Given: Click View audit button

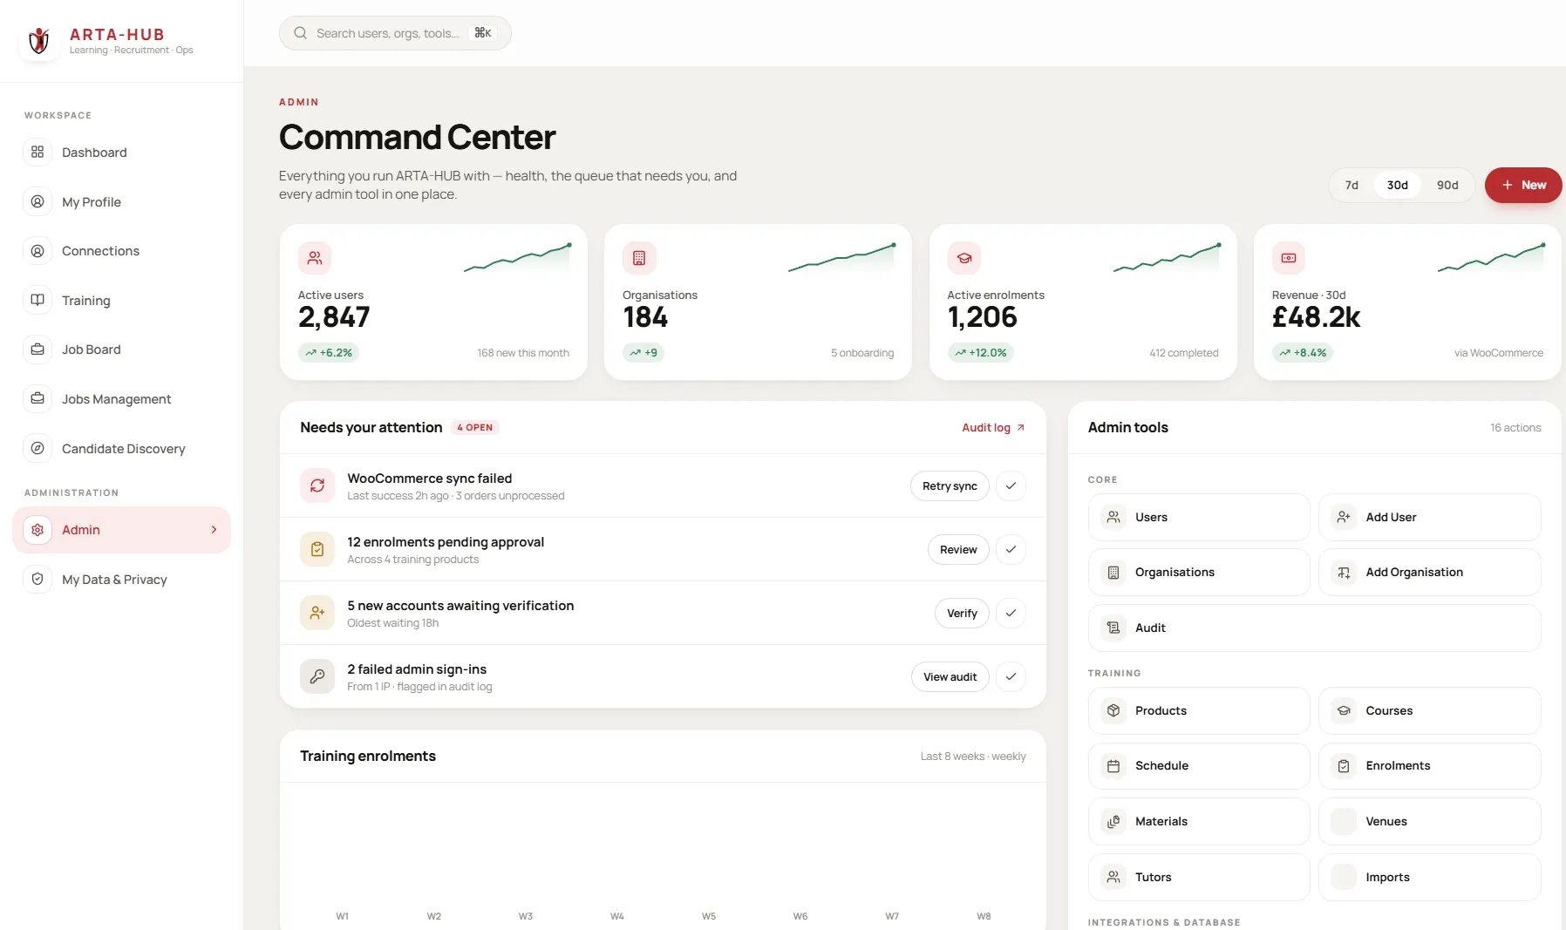Looking at the screenshot, I should coord(950,676).
